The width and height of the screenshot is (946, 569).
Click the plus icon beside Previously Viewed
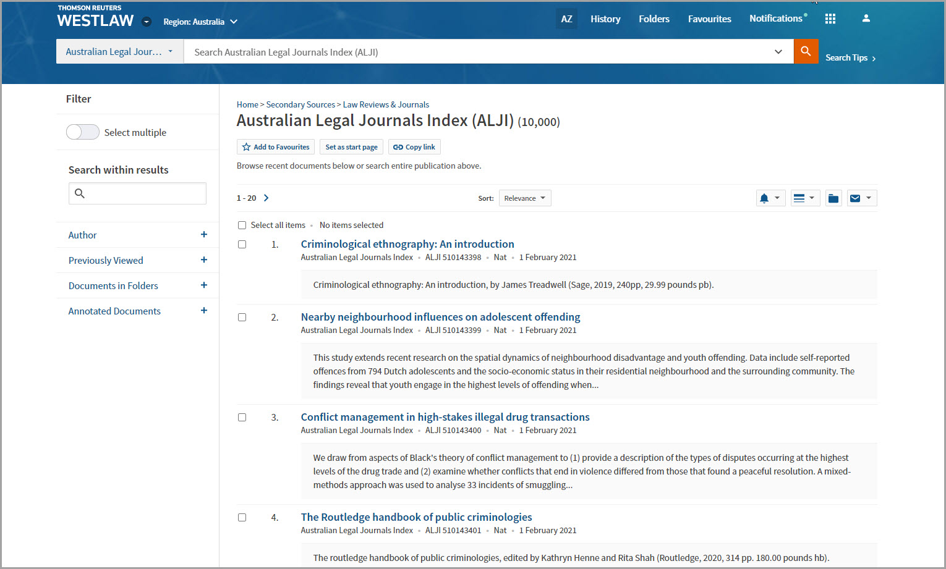coord(204,259)
